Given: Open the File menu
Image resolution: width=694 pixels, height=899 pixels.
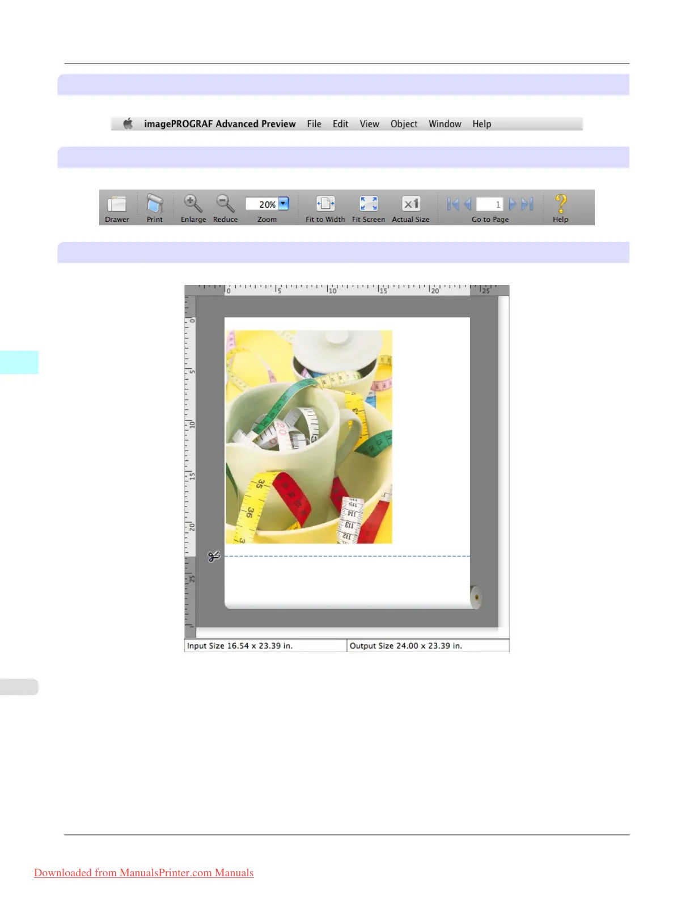Looking at the screenshot, I should click(x=314, y=124).
